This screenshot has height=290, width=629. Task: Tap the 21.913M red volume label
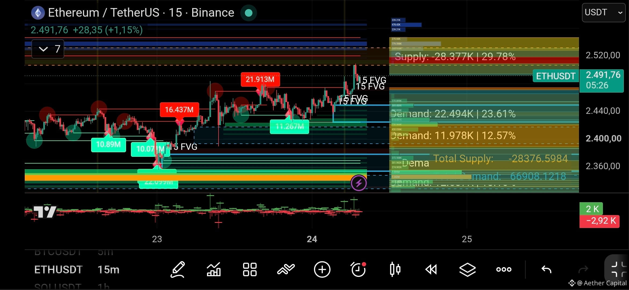[260, 79]
